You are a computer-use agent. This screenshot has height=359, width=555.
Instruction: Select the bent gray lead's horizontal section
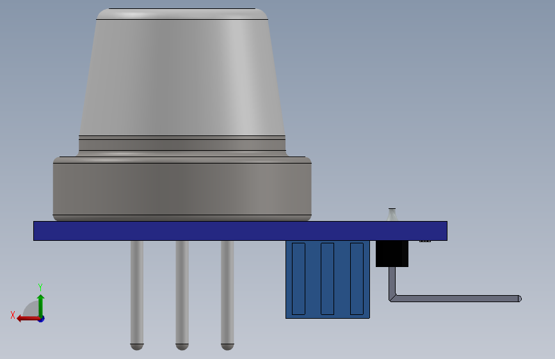coord(456,298)
